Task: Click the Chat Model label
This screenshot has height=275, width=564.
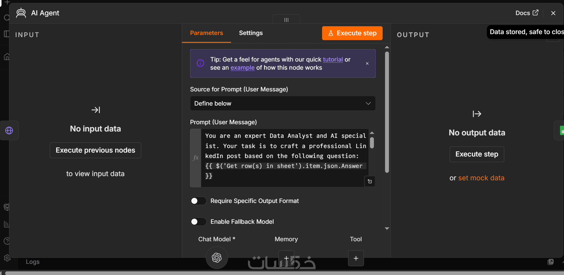Action: pos(217,239)
